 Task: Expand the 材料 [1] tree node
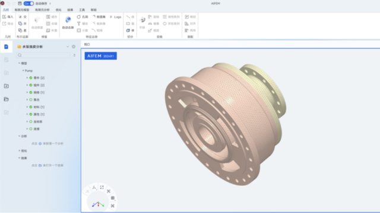click(x=27, y=107)
